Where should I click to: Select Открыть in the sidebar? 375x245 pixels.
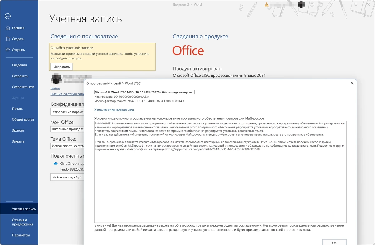tap(19, 50)
